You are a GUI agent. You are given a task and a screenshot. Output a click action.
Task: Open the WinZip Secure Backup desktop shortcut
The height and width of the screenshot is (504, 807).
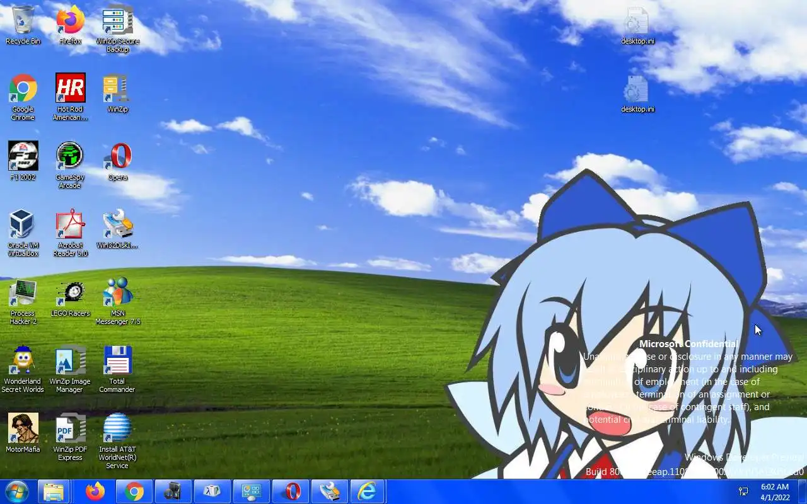pyautogui.click(x=117, y=29)
